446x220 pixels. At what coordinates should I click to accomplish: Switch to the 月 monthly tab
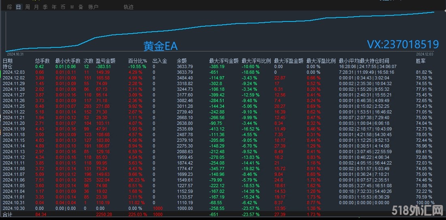[36, 7]
